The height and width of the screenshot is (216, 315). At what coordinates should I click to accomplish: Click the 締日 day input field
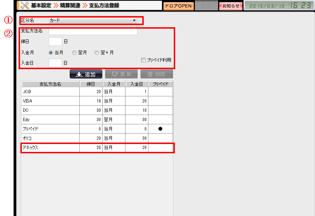coord(55,42)
